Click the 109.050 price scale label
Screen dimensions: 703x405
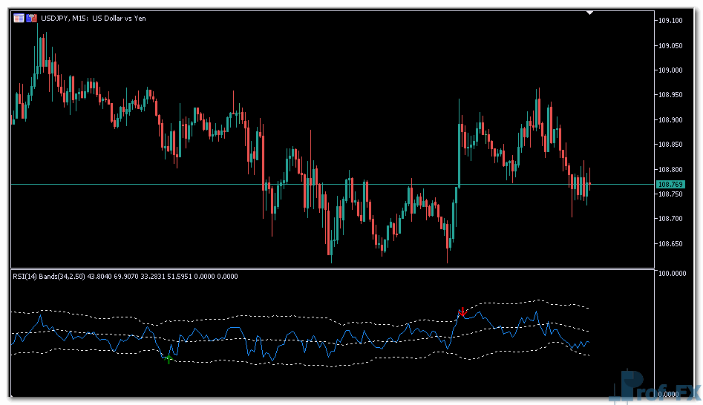(670, 46)
